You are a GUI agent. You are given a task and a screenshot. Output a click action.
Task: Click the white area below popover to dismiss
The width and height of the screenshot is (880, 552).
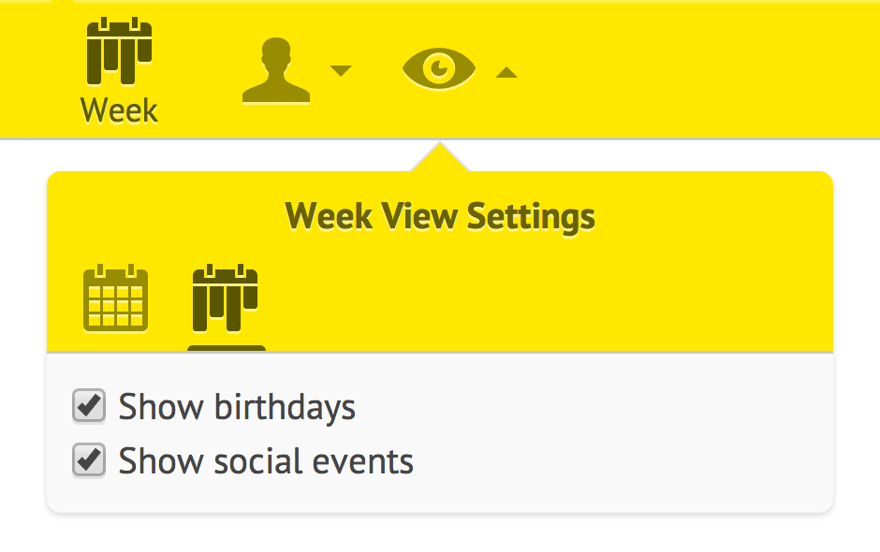(440, 534)
